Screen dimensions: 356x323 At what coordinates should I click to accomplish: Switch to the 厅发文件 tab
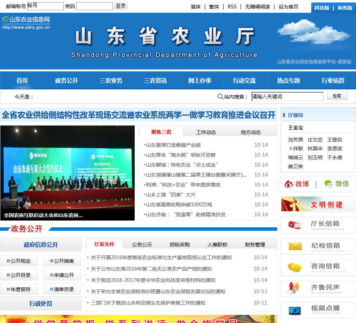pos(104,244)
